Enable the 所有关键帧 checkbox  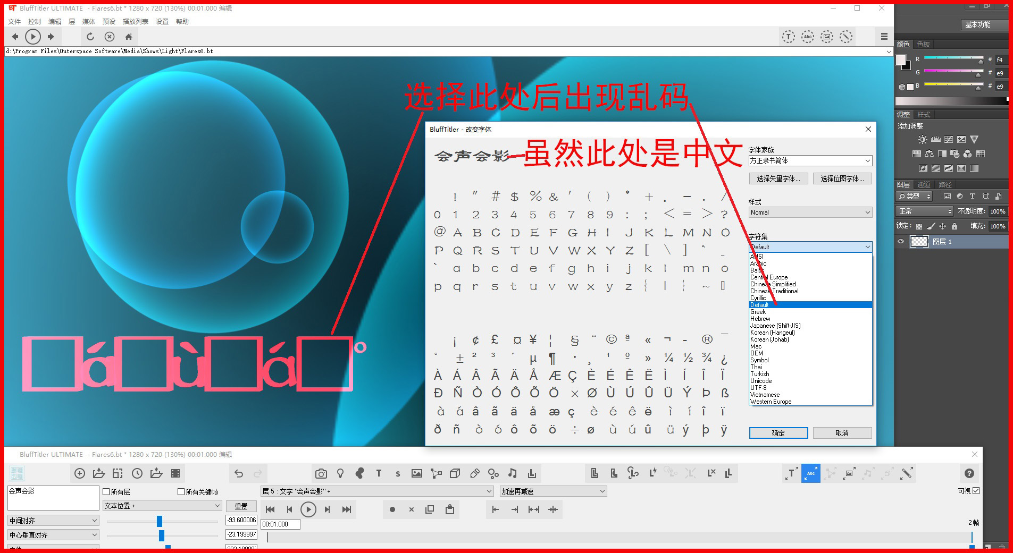181,492
